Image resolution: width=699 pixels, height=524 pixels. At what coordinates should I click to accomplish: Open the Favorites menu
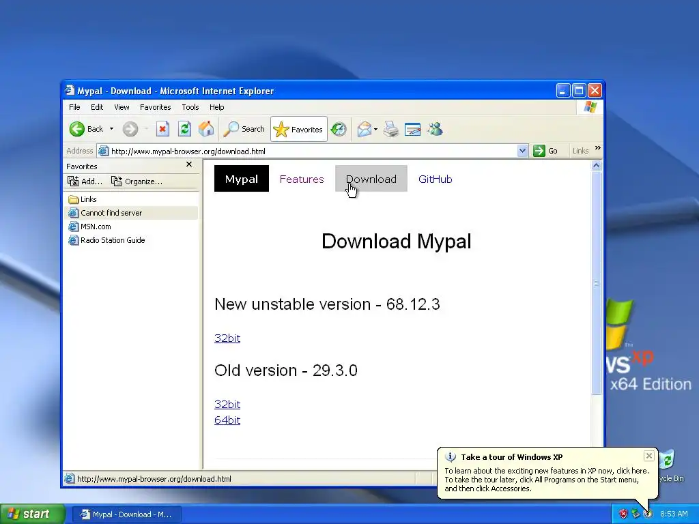pyautogui.click(x=155, y=107)
